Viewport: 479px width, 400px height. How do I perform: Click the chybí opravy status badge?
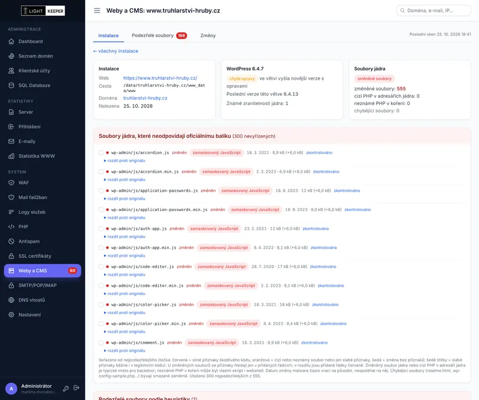(242, 79)
